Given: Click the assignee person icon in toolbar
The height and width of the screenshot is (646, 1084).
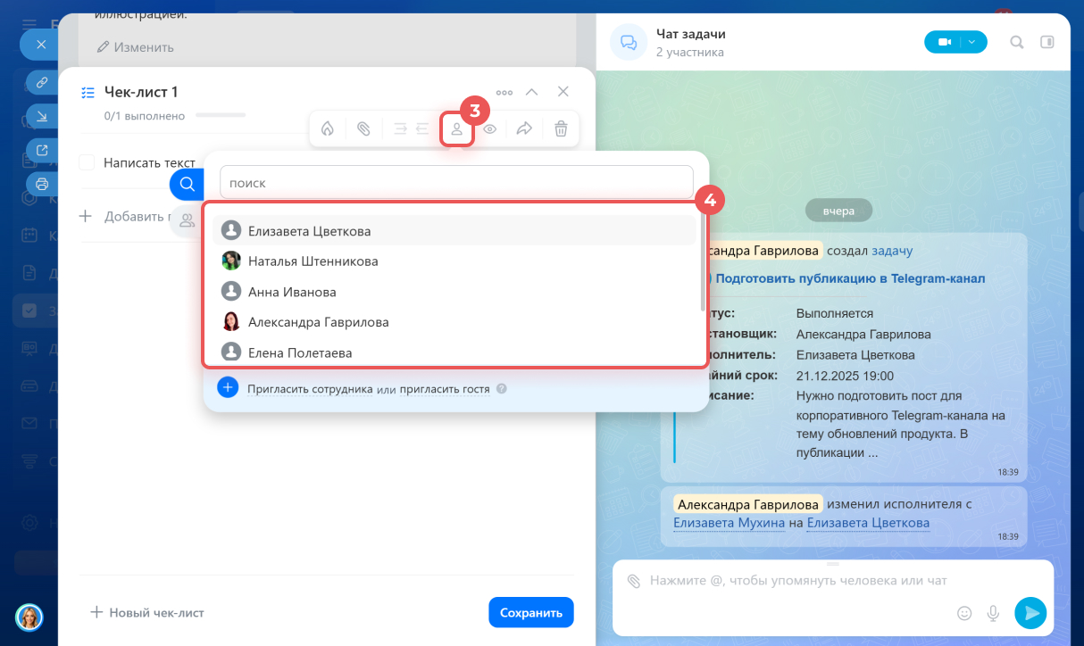Looking at the screenshot, I should [x=456, y=129].
